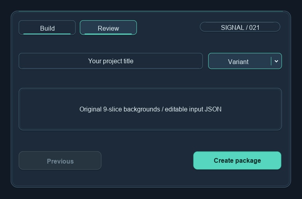Activate the highlighted Review step
302x199 pixels.
pos(108,27)
